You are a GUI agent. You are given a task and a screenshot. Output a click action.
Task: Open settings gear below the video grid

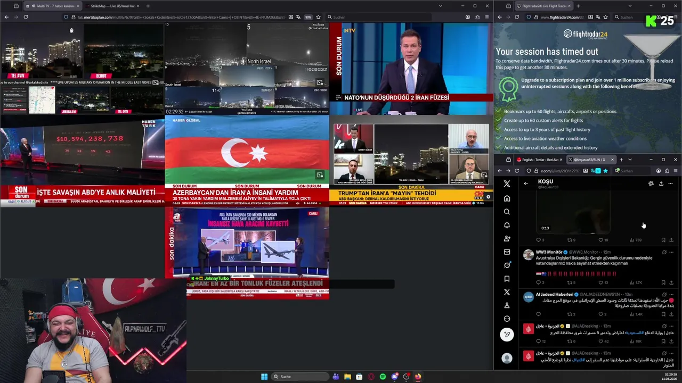pos(488,197)
